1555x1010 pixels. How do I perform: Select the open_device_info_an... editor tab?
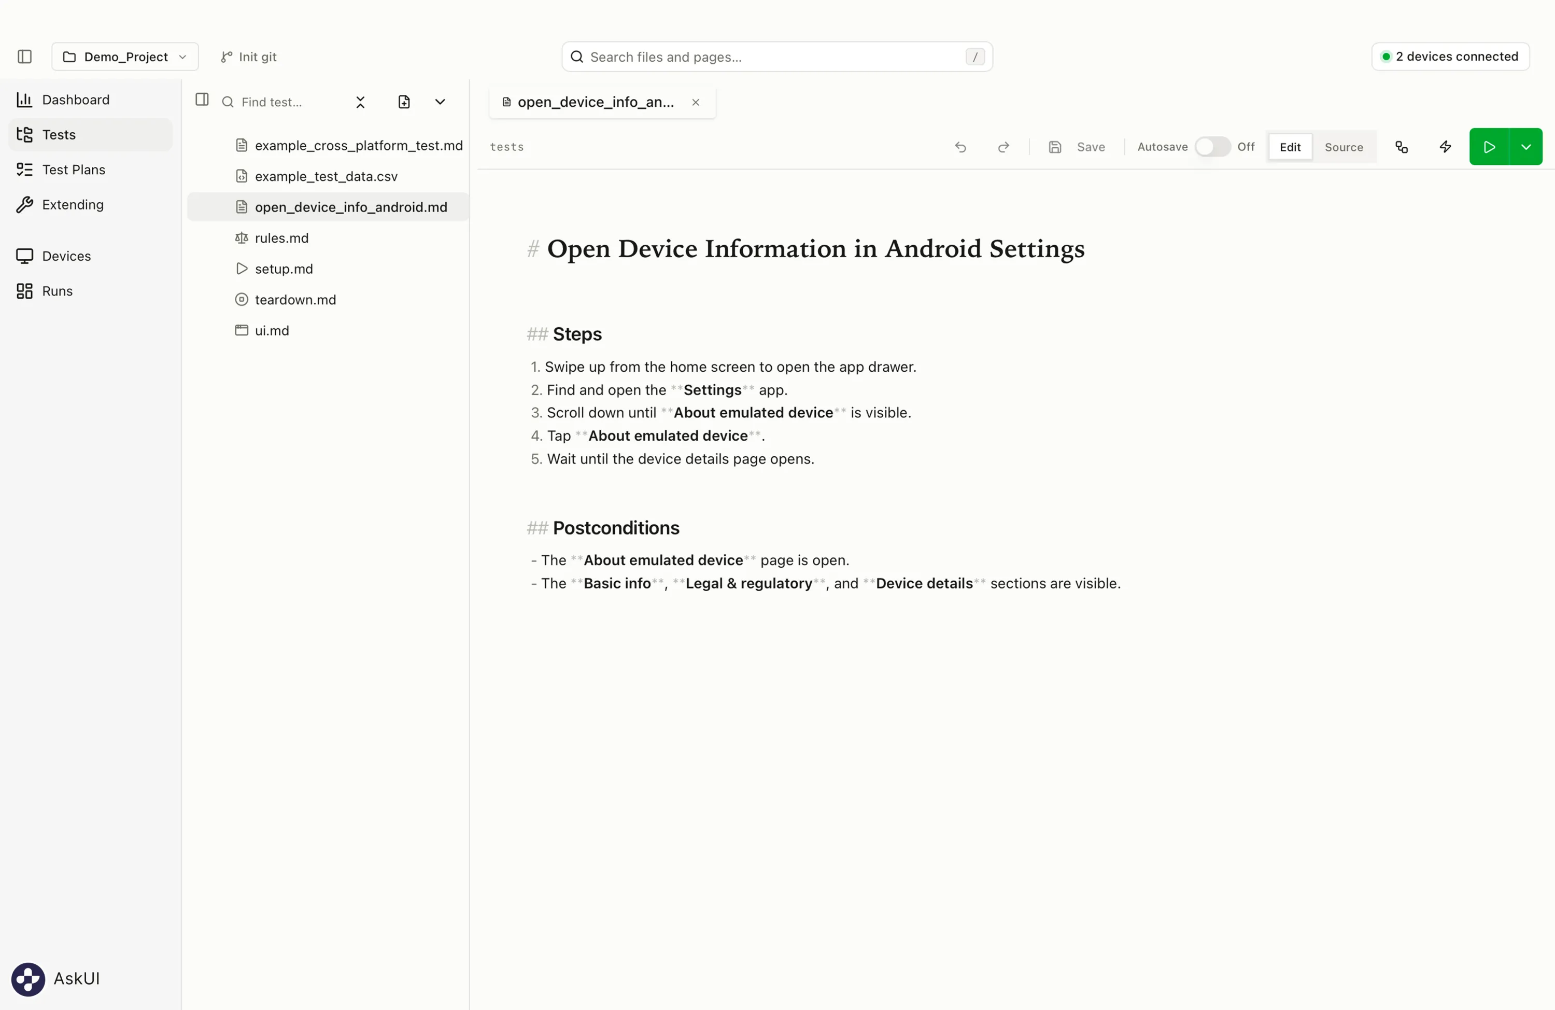click(602, 103)
